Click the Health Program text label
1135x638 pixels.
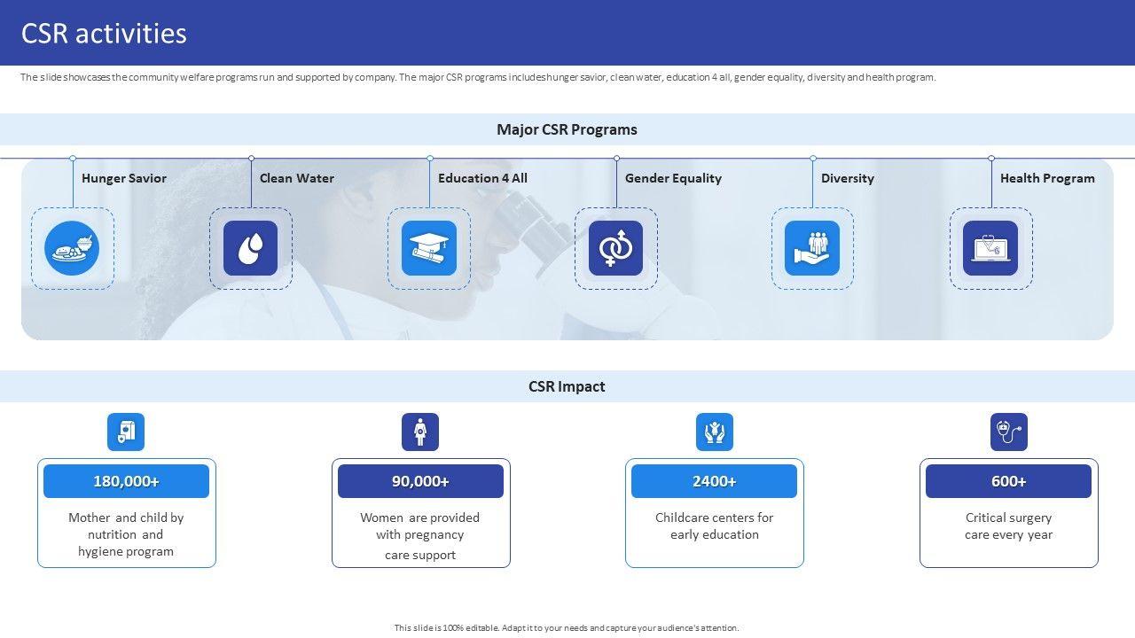(x=1047, y=178)
